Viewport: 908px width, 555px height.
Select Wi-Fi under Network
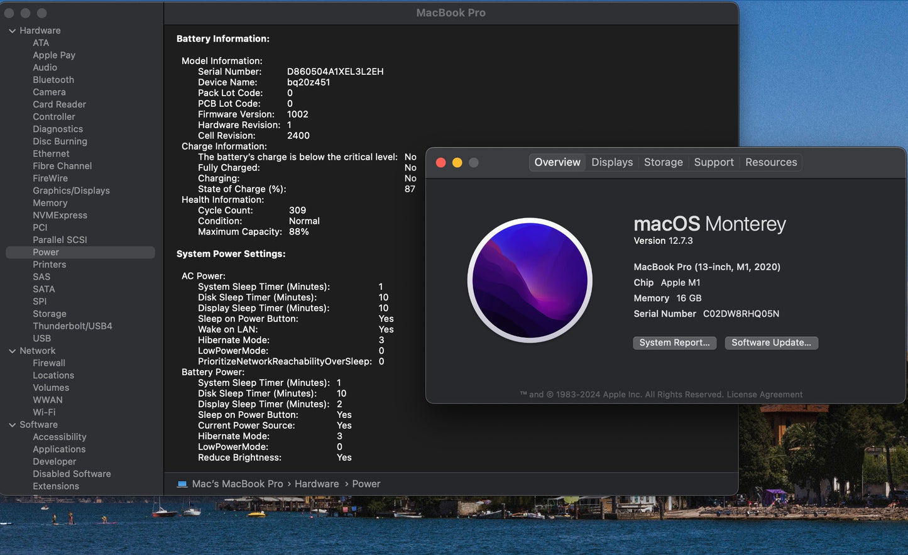pos(44,412)
